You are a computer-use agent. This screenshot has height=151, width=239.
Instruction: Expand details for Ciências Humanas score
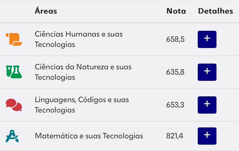pos(207,39)
